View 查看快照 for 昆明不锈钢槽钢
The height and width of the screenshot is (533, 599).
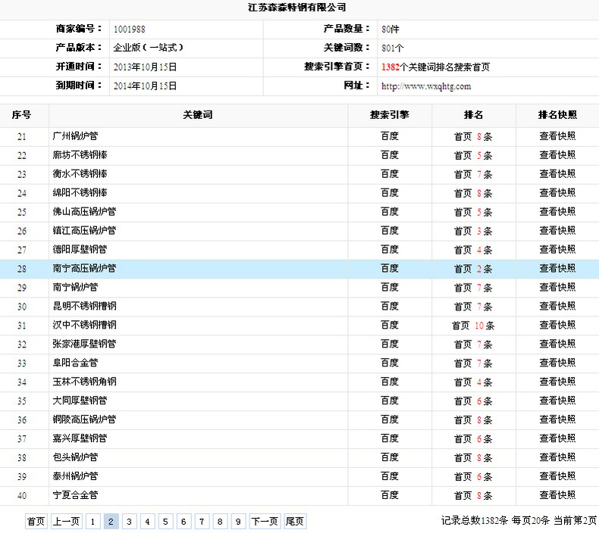(557, 307)
